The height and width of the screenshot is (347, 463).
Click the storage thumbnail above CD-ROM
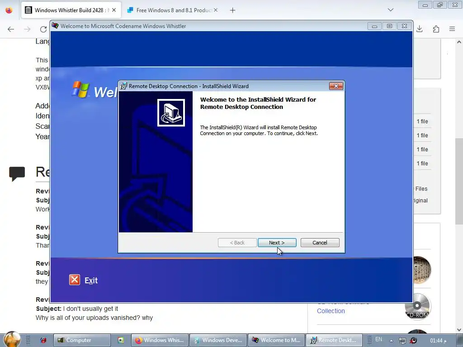point(422,270)
